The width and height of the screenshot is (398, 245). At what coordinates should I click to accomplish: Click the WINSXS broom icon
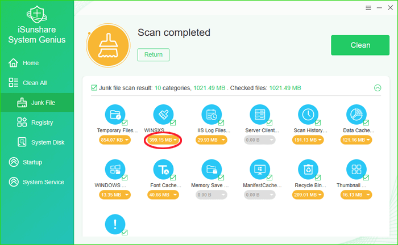coord(163,115)
